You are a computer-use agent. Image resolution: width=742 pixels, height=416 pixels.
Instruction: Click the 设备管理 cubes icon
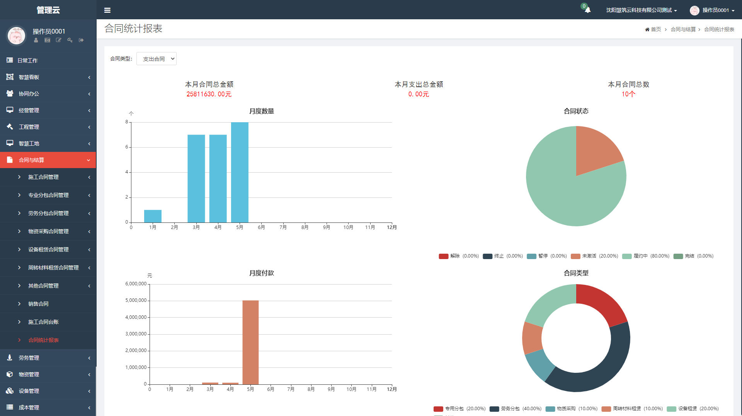(10, 391)
